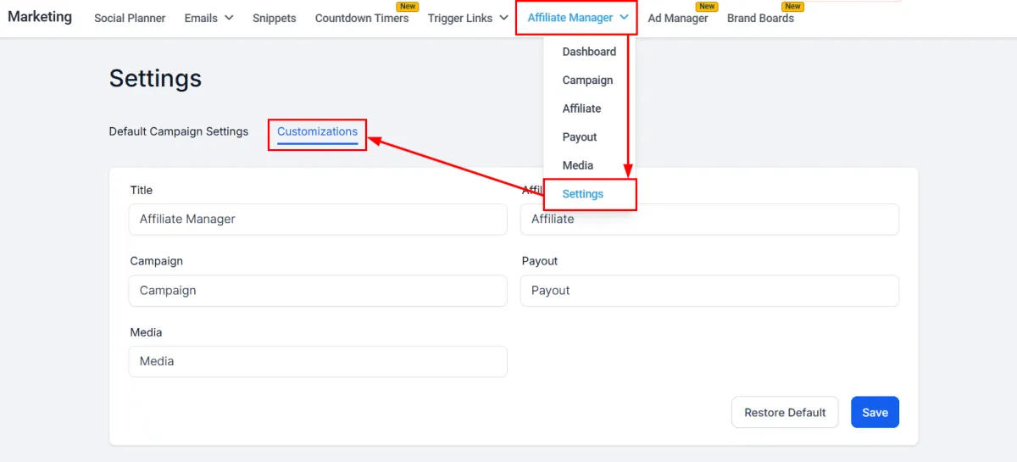Viewport: 1017px width, 462px height.
Task: Go to Countdown Timers
Action: [362, 18]
